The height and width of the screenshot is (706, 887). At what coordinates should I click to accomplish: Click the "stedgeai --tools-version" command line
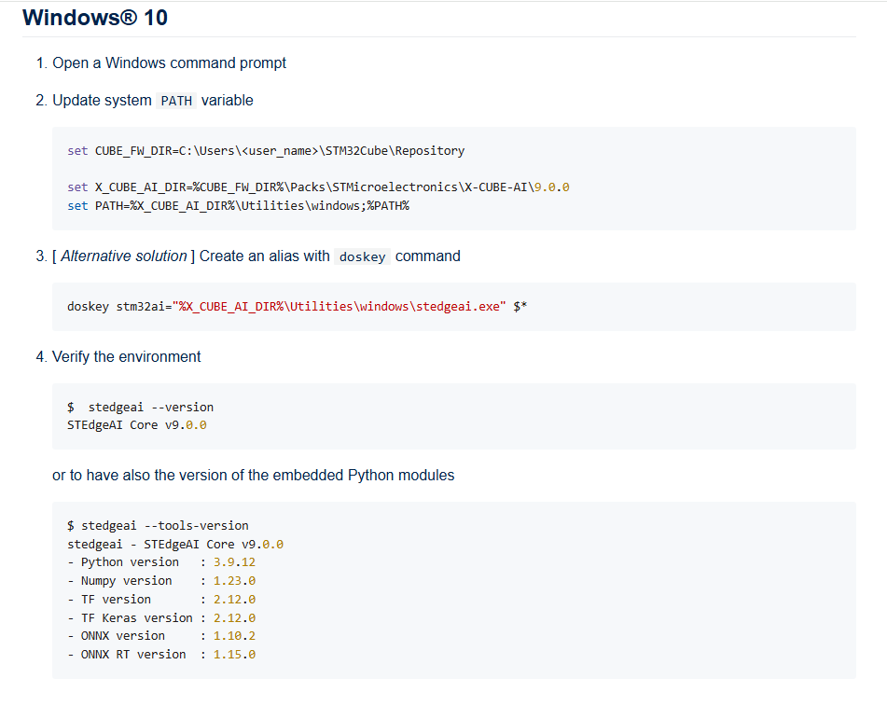(x=158, y=525)
